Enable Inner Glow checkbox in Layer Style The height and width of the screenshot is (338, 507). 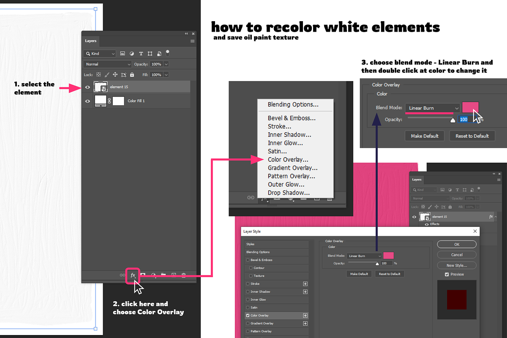pos(248,300)
